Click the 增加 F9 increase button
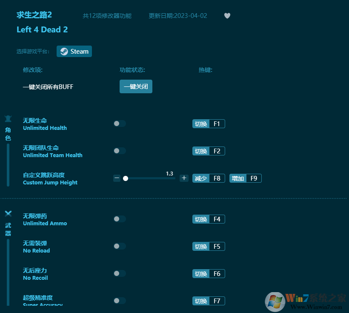349x313 pixels. pos(245,178)
